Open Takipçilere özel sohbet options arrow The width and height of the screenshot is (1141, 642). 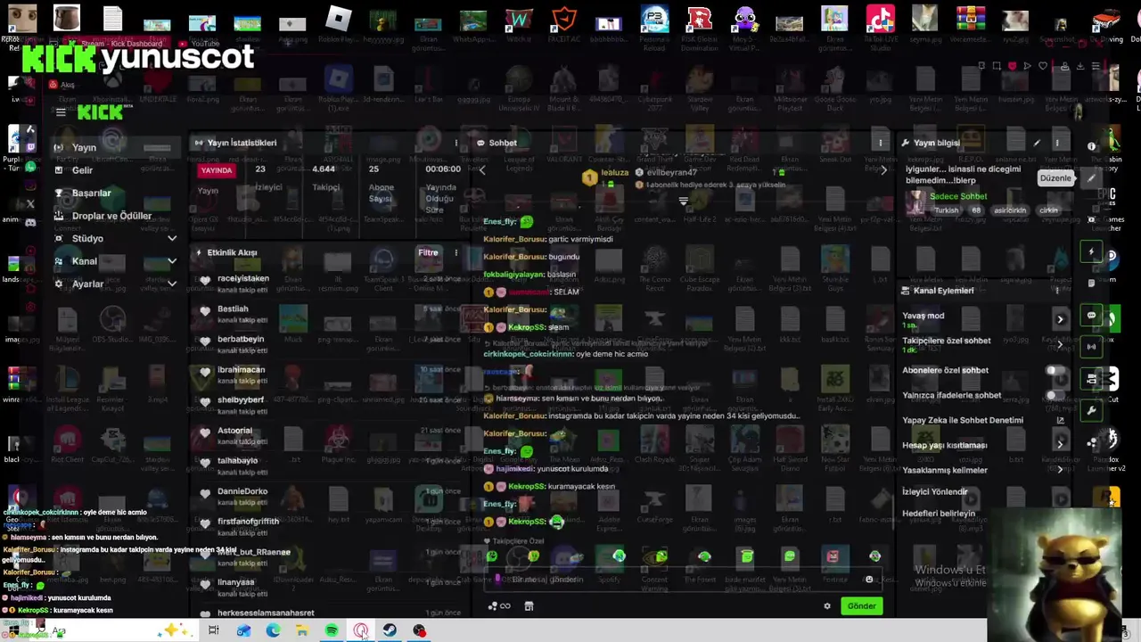1060,344
